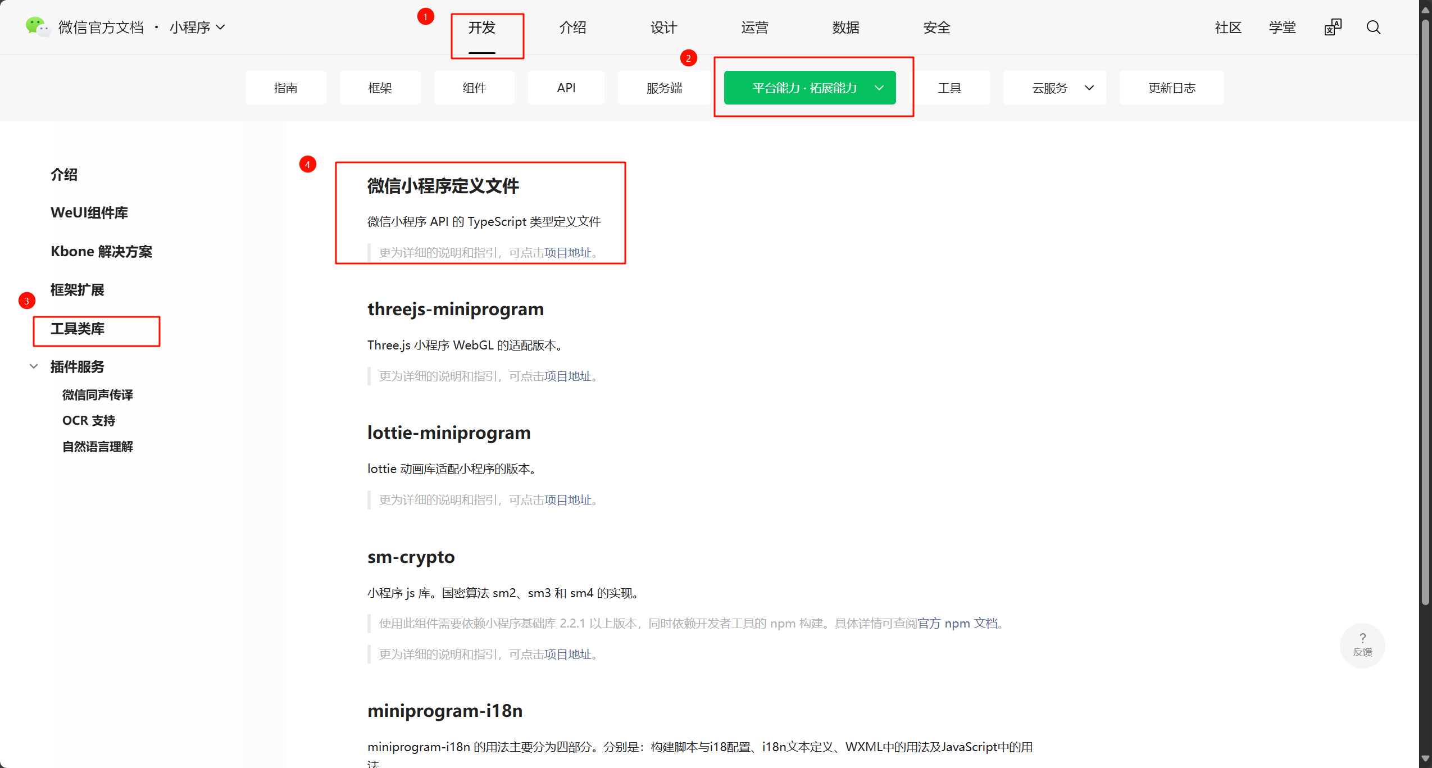Switch to the 介绍 top tab
Screen dimensions: 1432x768
pyautogui.click(x=573, y=28)
